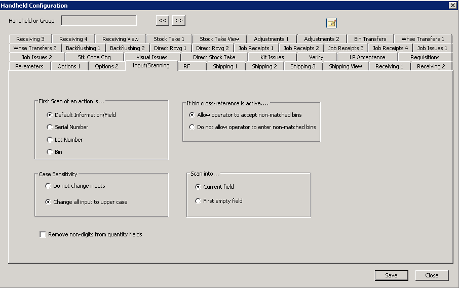Select First empty field scan option
Viewport: 459px width, 288px height.
[198, 201]
